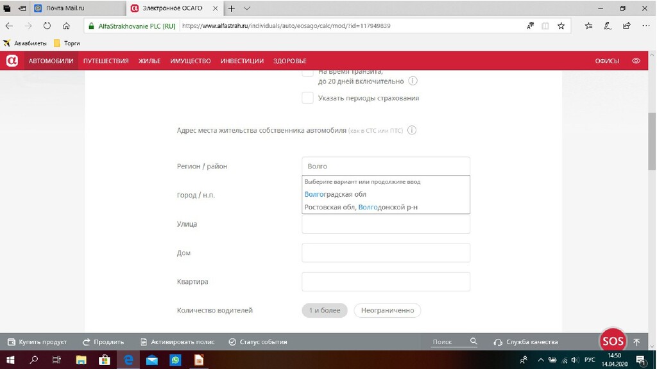
Task: Click the Регион / район input field
Action: 386,166
